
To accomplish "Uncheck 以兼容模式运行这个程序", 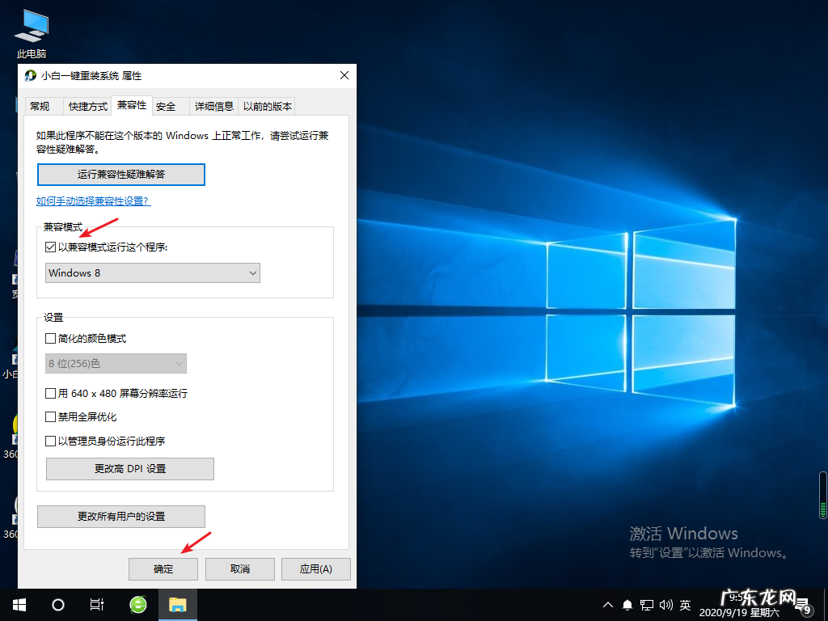I will tap(50, 247).
